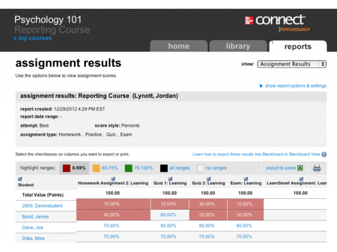Screen dimensions: 337x252
Task: Click Bond, James Quiz 1 score 60.00%
Action: click(168, 215)
